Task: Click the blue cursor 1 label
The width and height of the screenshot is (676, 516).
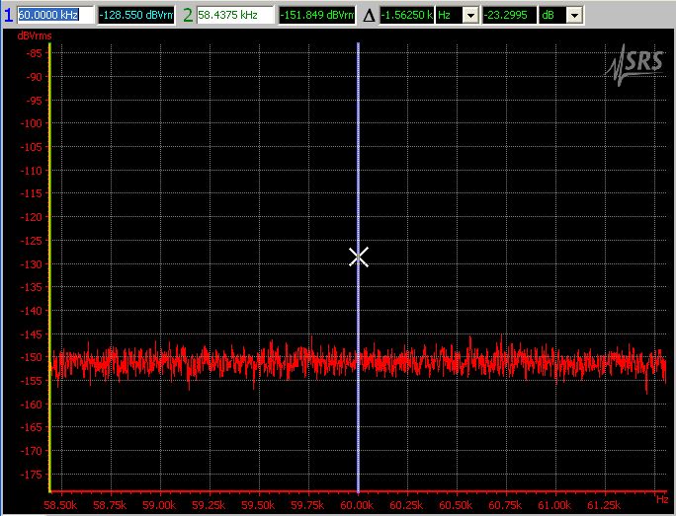Action: point(9,15)
